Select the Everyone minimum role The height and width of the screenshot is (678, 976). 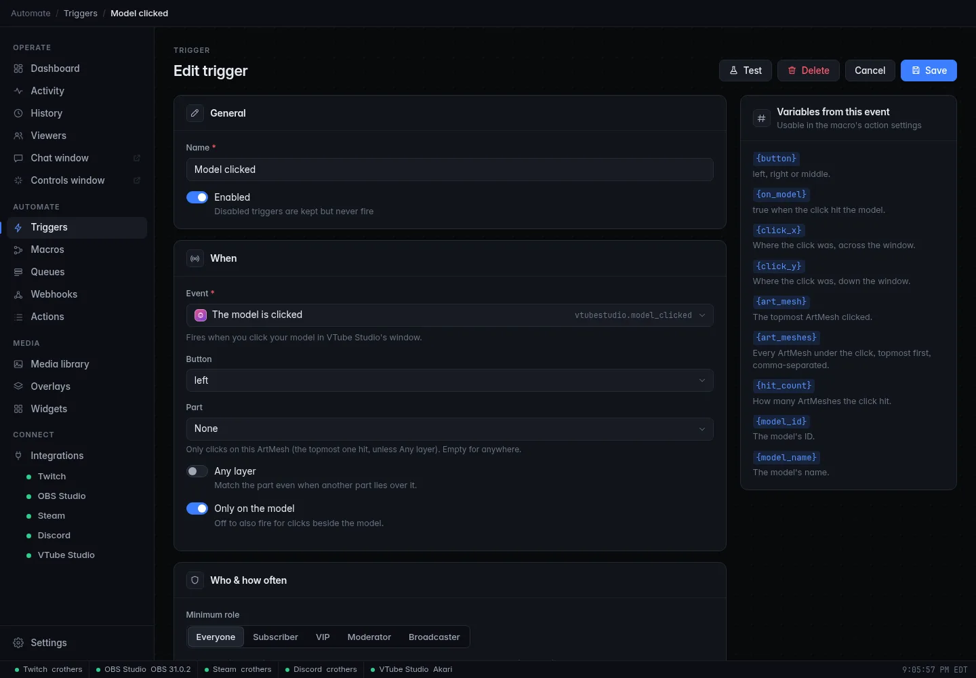[216, 637]
